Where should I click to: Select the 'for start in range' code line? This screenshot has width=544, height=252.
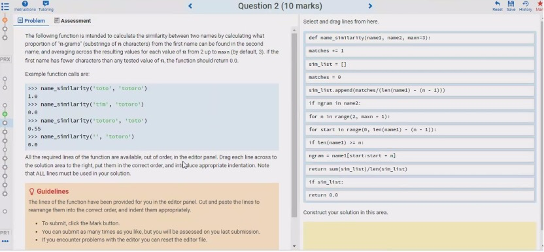click(x=420, y=130)
